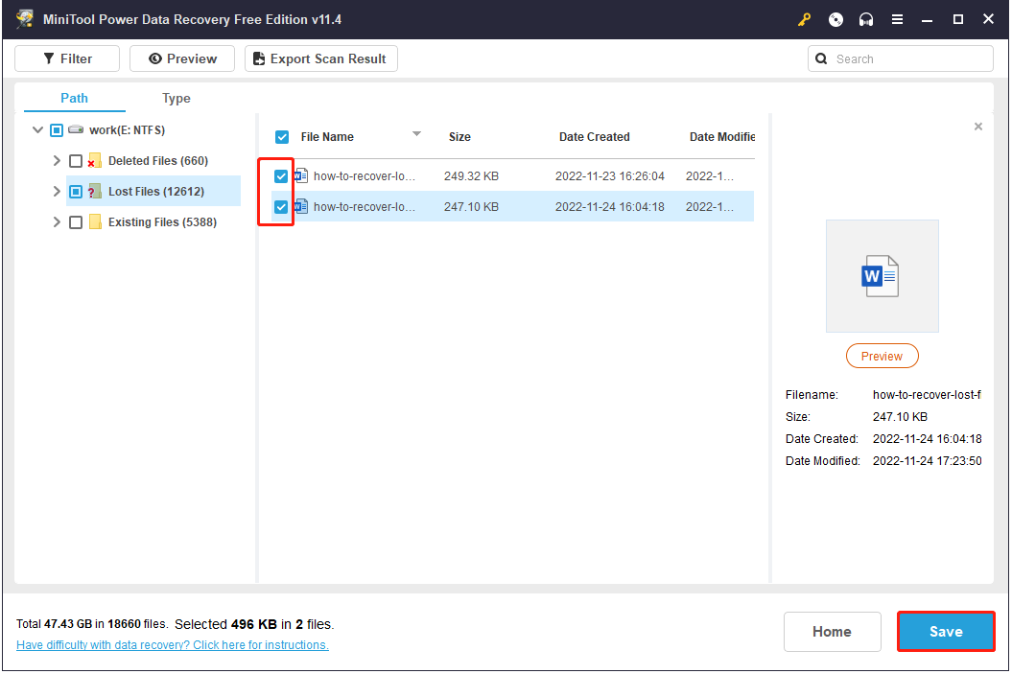Sort by Date Modified column header
1012x674 pixels.
[x=722, y=137]
